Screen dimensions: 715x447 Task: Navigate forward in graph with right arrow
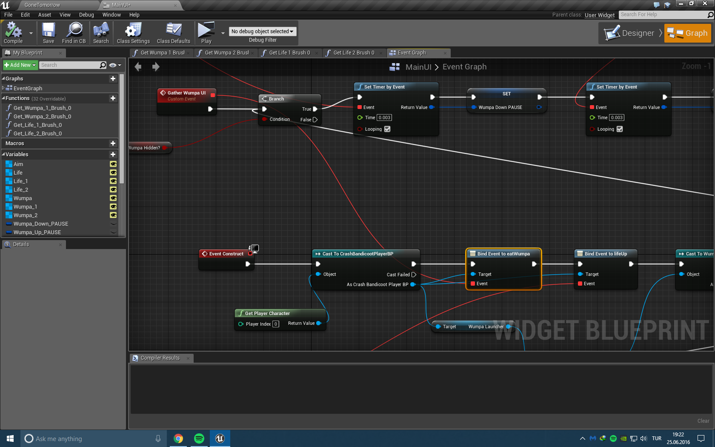pos(156,67)
